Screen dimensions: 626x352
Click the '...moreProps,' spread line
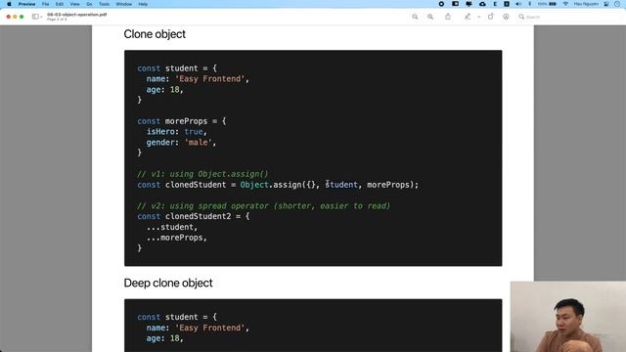click(x=177, y=238)
